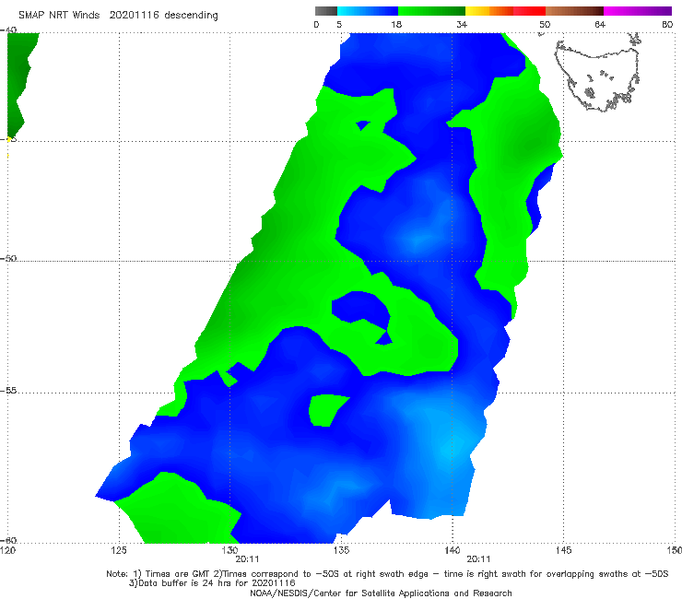
Task: Click the color bar label 18
Action: pyautogui.click(x=396, y=24)
